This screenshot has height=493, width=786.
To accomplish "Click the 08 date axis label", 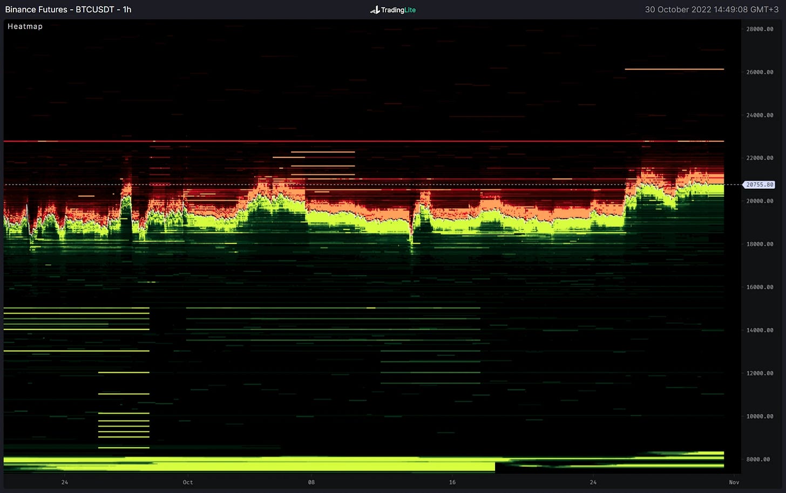I will click(311, 482).
